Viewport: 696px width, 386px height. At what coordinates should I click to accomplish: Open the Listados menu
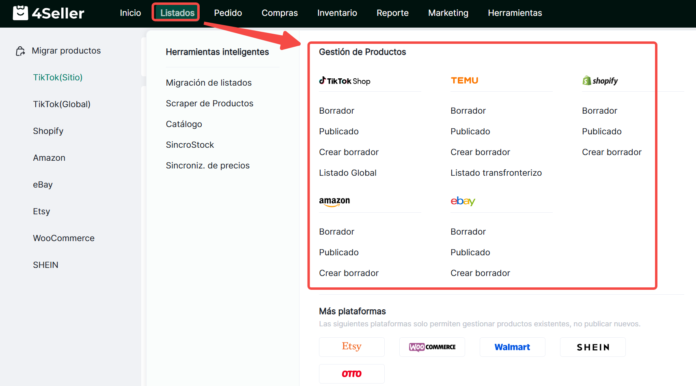coord(177,13)
